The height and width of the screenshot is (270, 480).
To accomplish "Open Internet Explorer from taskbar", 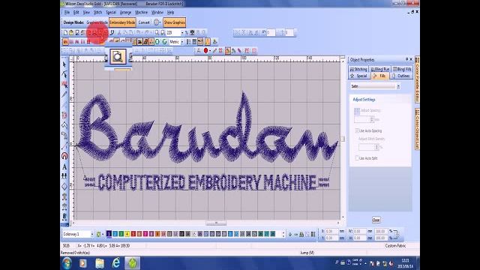I will pos(116,263).
